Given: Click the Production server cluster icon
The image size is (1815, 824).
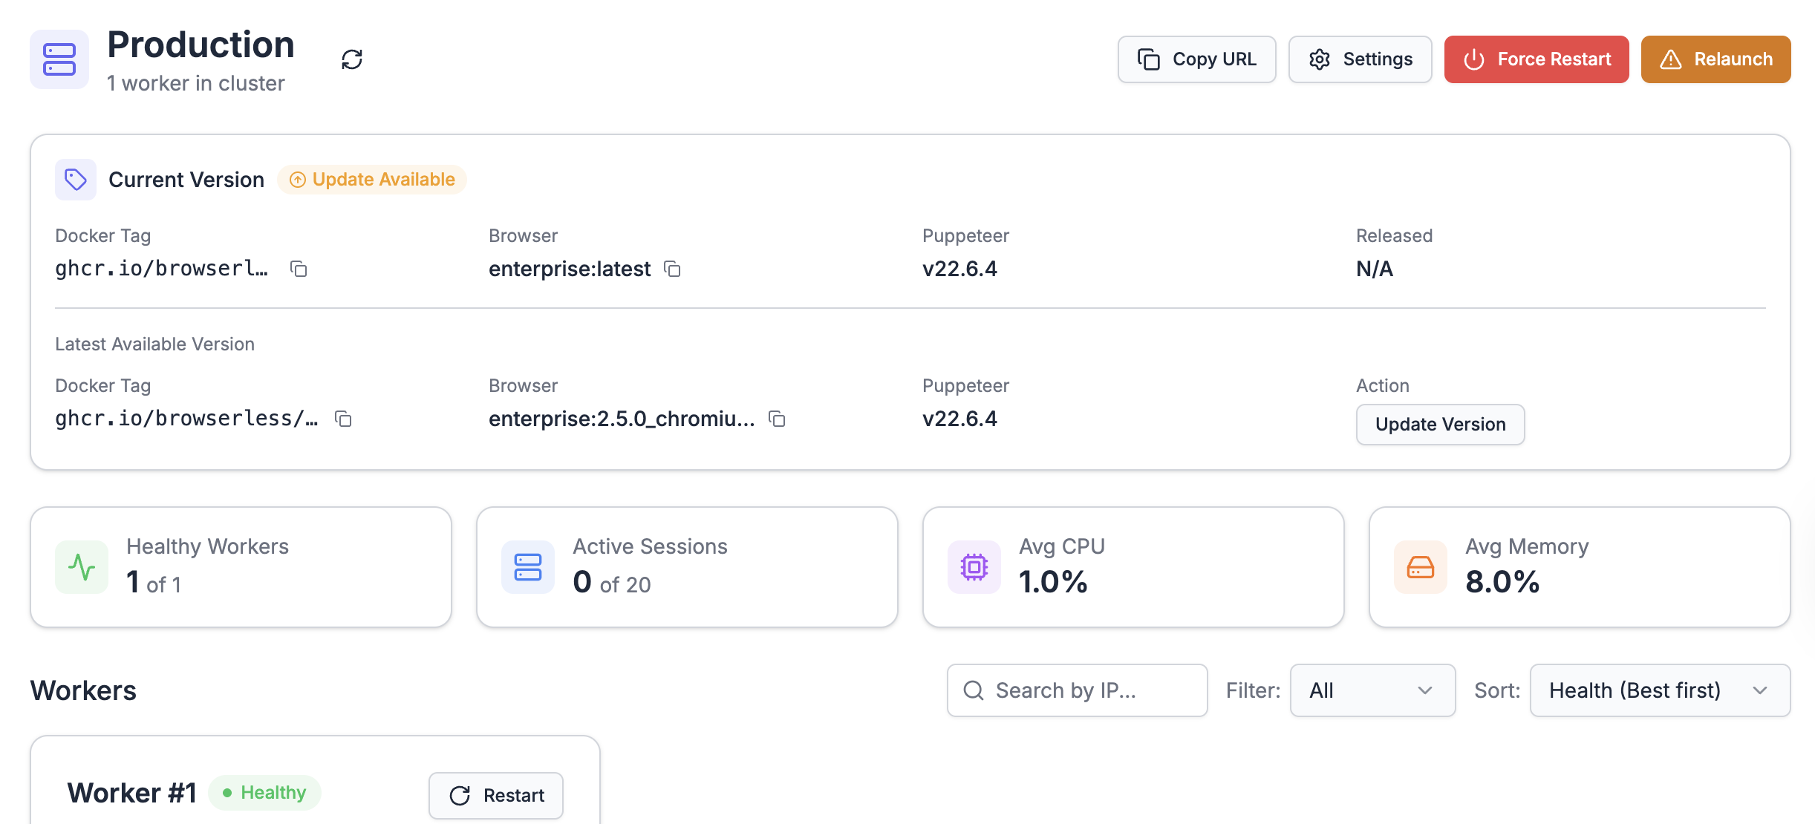Looking at the screenshot, I should tap(59, 59).
